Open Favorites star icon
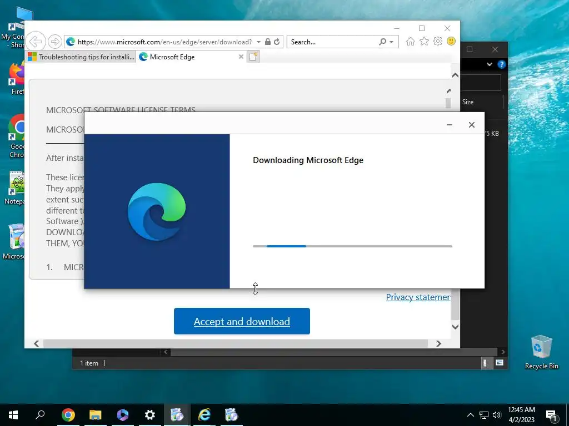This screenshot has height=426, width=569. [x=424, y=41]
